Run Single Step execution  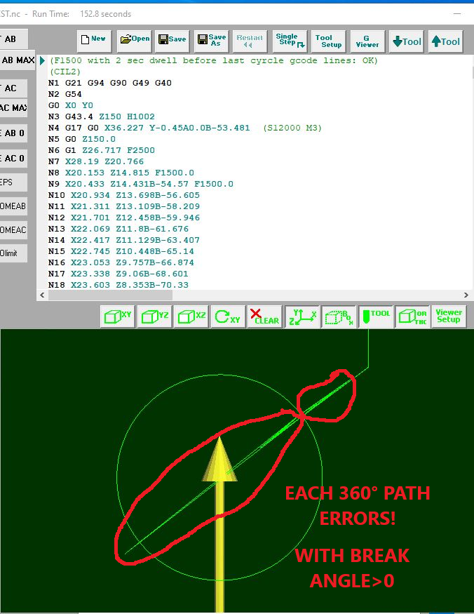click(x=290, y=41)
